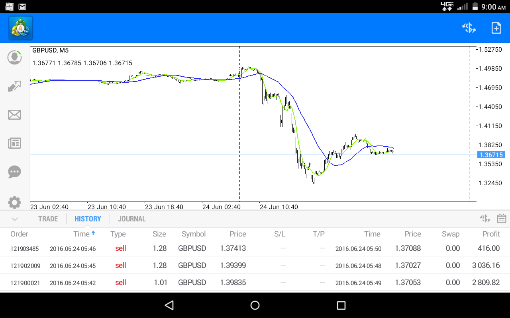Sort history by the Profit column
The height and width of the screenshot is (318, 510).
tap(491, 234)
